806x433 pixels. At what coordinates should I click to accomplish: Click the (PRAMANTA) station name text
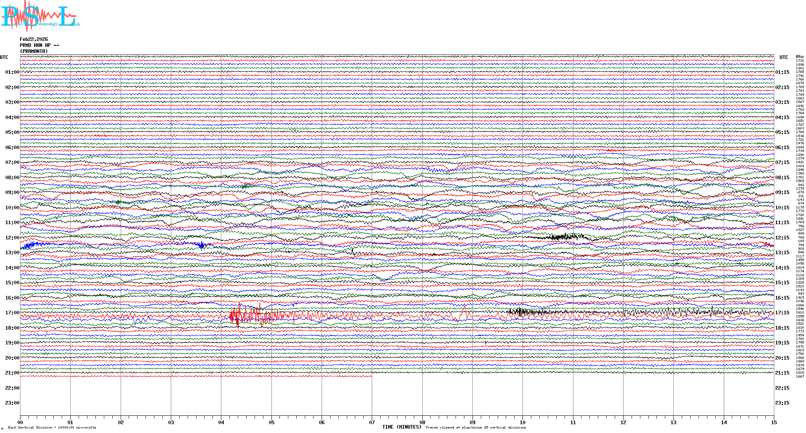pos(34,51)
